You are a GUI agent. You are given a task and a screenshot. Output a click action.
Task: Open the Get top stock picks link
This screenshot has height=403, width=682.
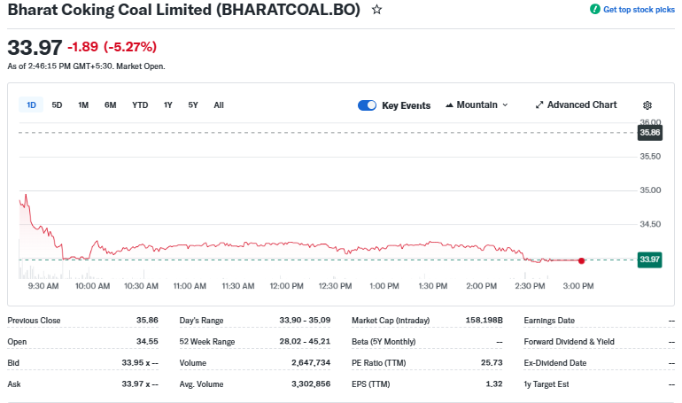[639, 10]
